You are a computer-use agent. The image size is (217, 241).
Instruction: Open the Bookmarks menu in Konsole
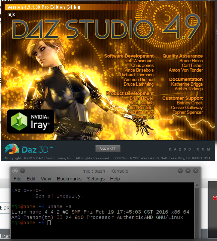click(x=69, y=179)
